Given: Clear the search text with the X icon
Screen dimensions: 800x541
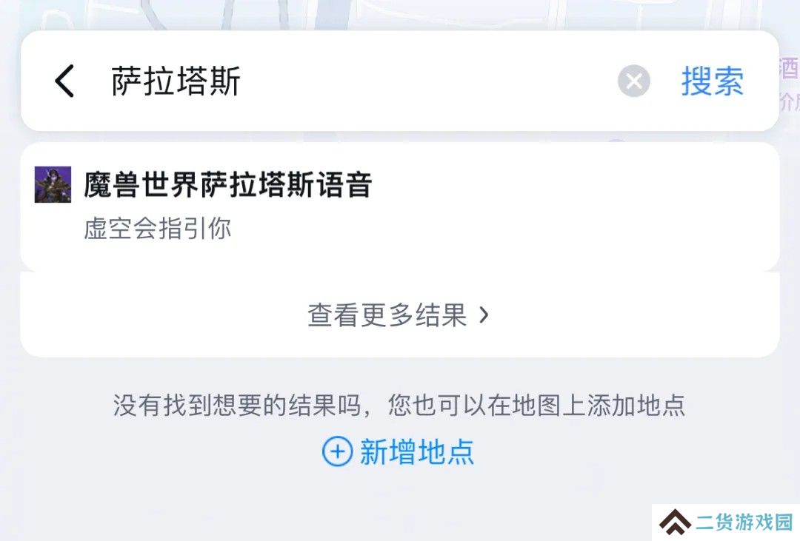Looking at the screenshot, I should coord(633,81).
